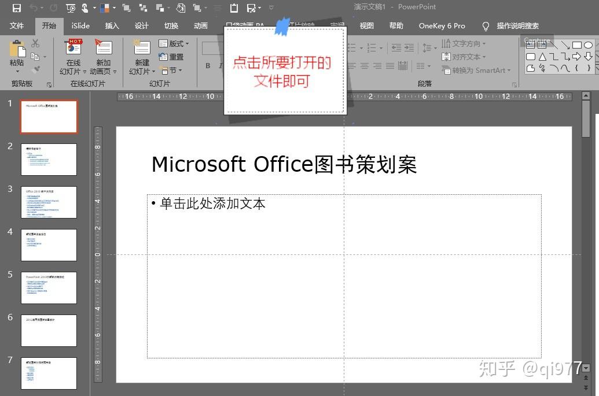Open the HOT online slides icon
This screenshot has width=599, height=396.
click(x=74, y=47)
